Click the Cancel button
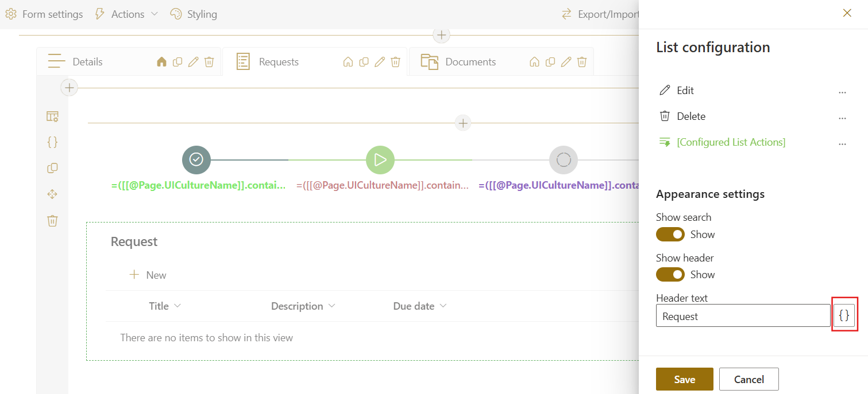Viewport: 868px width, 394px height. (749, 379)
